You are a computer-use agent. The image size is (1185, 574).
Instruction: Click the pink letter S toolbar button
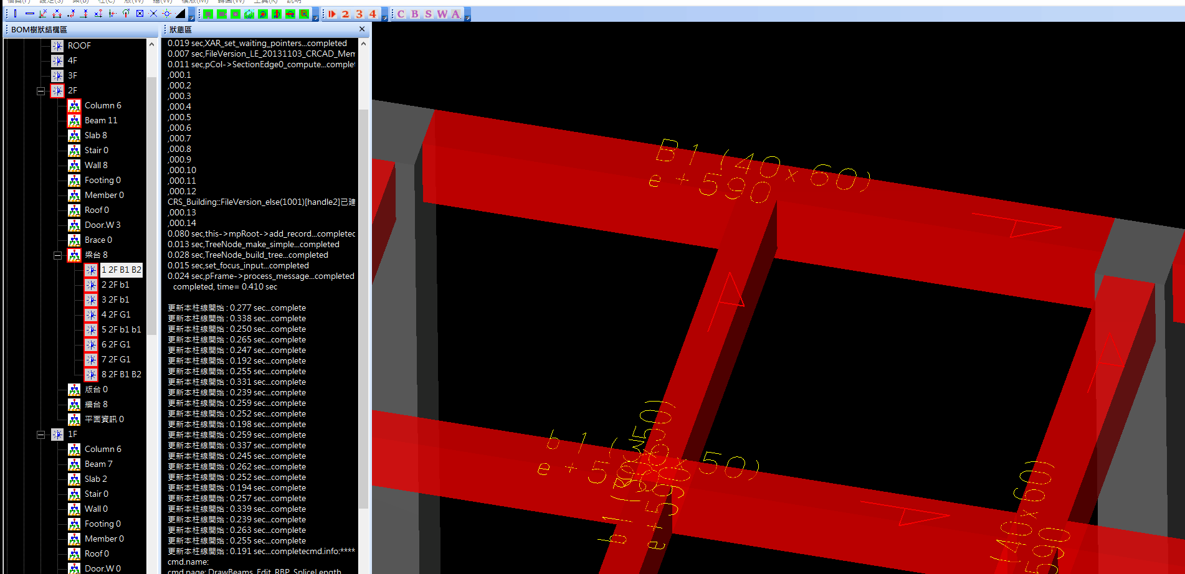tap(428, 14)
